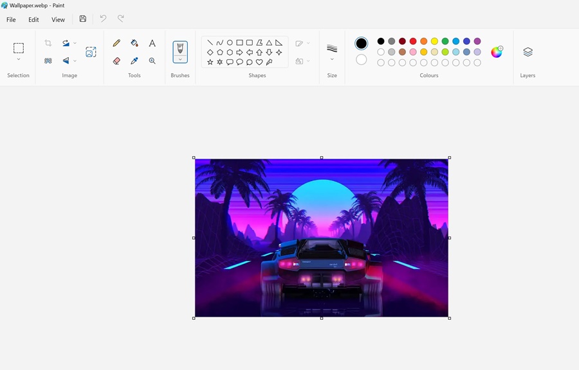Choose the Up arrow shape
Viewport: 579px width, 370px height.
click(259, 52)
